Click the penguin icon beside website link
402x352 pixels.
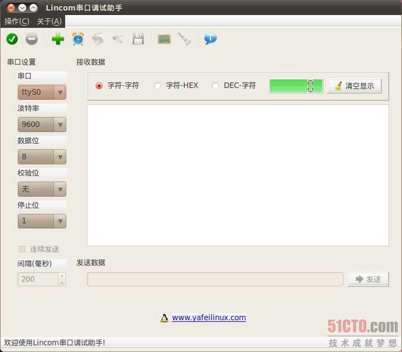coord(164,318)
